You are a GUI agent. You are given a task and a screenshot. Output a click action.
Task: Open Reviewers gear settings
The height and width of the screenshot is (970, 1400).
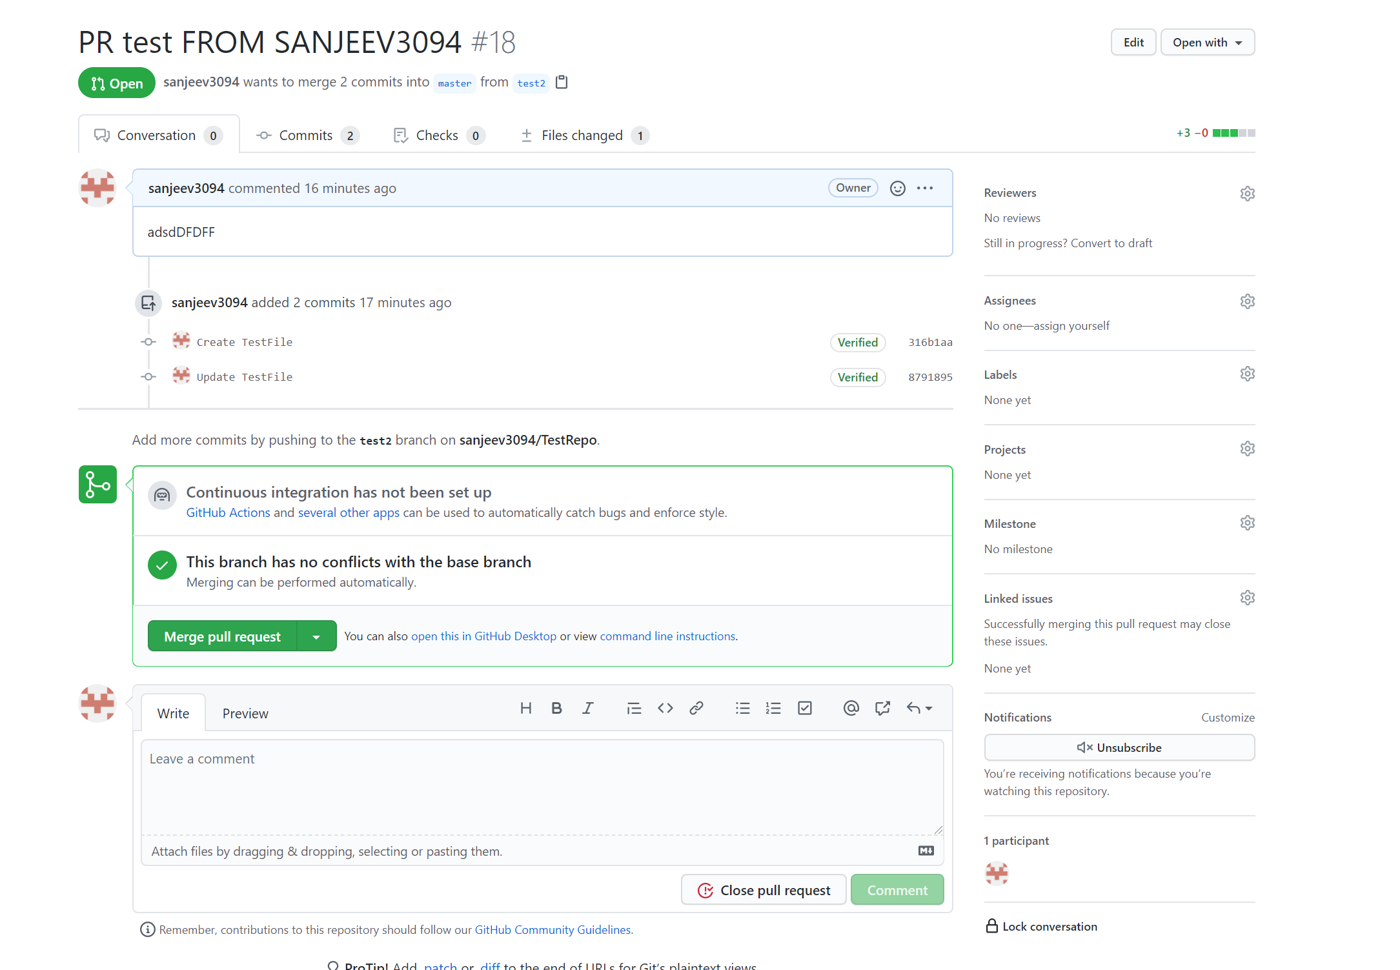pos(1247,194)
